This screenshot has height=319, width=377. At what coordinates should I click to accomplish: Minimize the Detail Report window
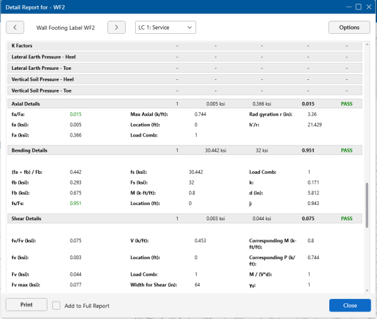tap(347, 7)
